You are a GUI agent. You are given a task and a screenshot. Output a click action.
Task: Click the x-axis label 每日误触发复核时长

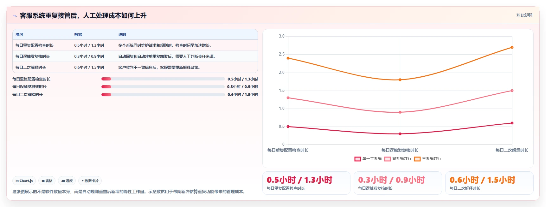coord(400,150)
